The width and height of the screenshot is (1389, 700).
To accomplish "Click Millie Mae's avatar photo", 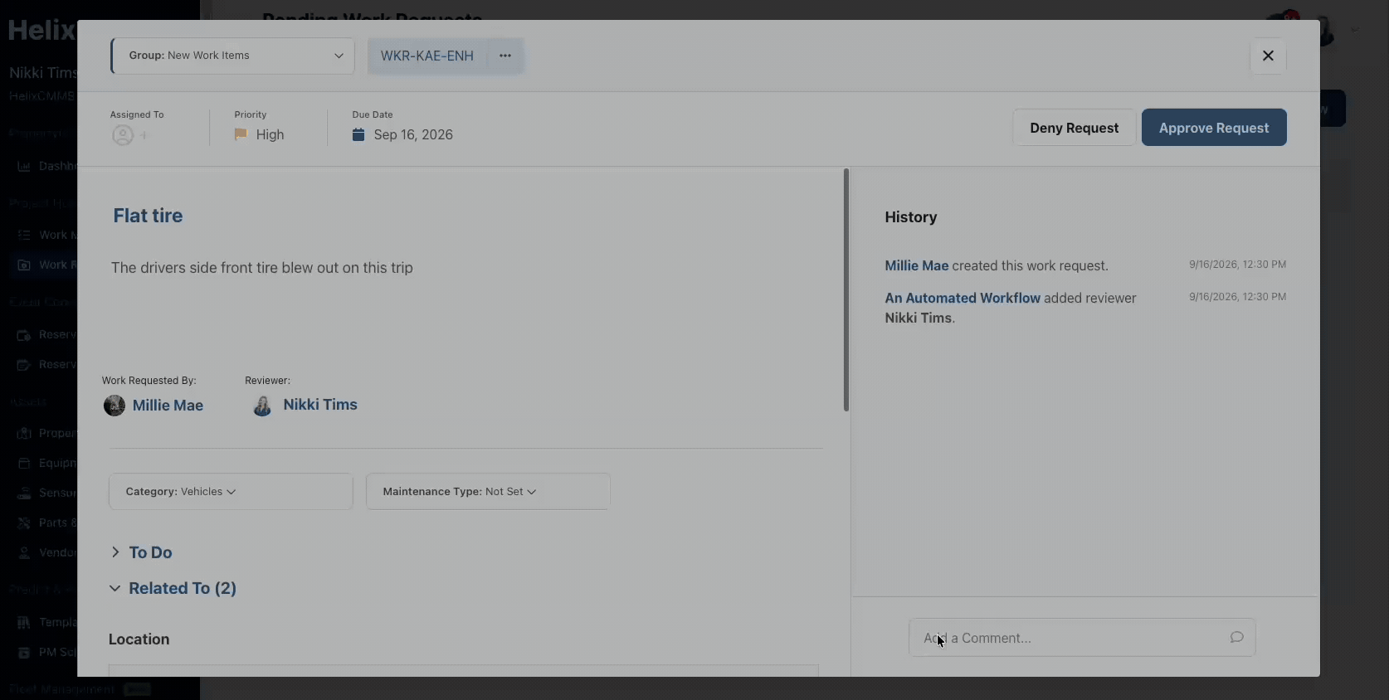I will [115, 406].
